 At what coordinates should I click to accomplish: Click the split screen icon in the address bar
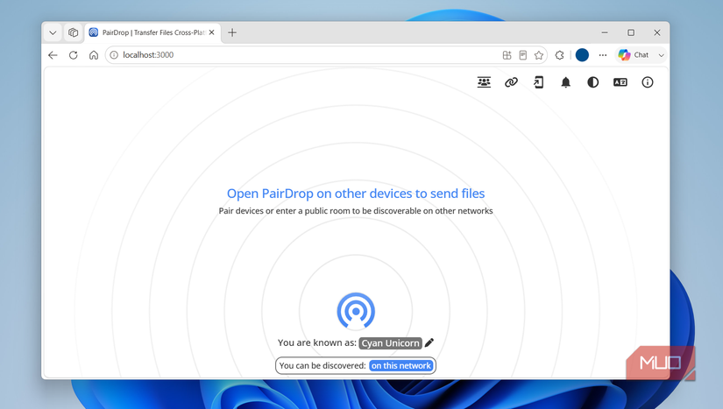pos(507,55)
